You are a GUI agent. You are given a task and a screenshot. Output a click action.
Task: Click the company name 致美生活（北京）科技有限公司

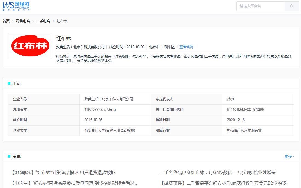tap(109, 99)
